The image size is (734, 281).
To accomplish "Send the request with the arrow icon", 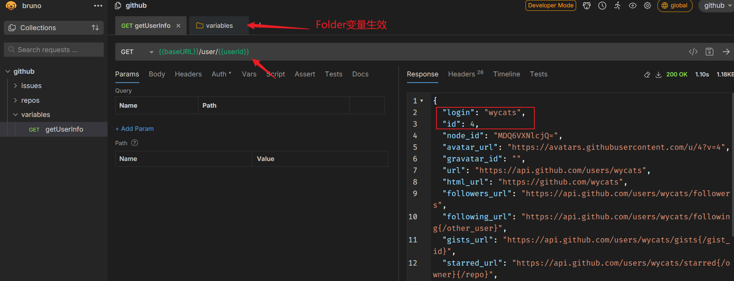I will tap(726, 52).
